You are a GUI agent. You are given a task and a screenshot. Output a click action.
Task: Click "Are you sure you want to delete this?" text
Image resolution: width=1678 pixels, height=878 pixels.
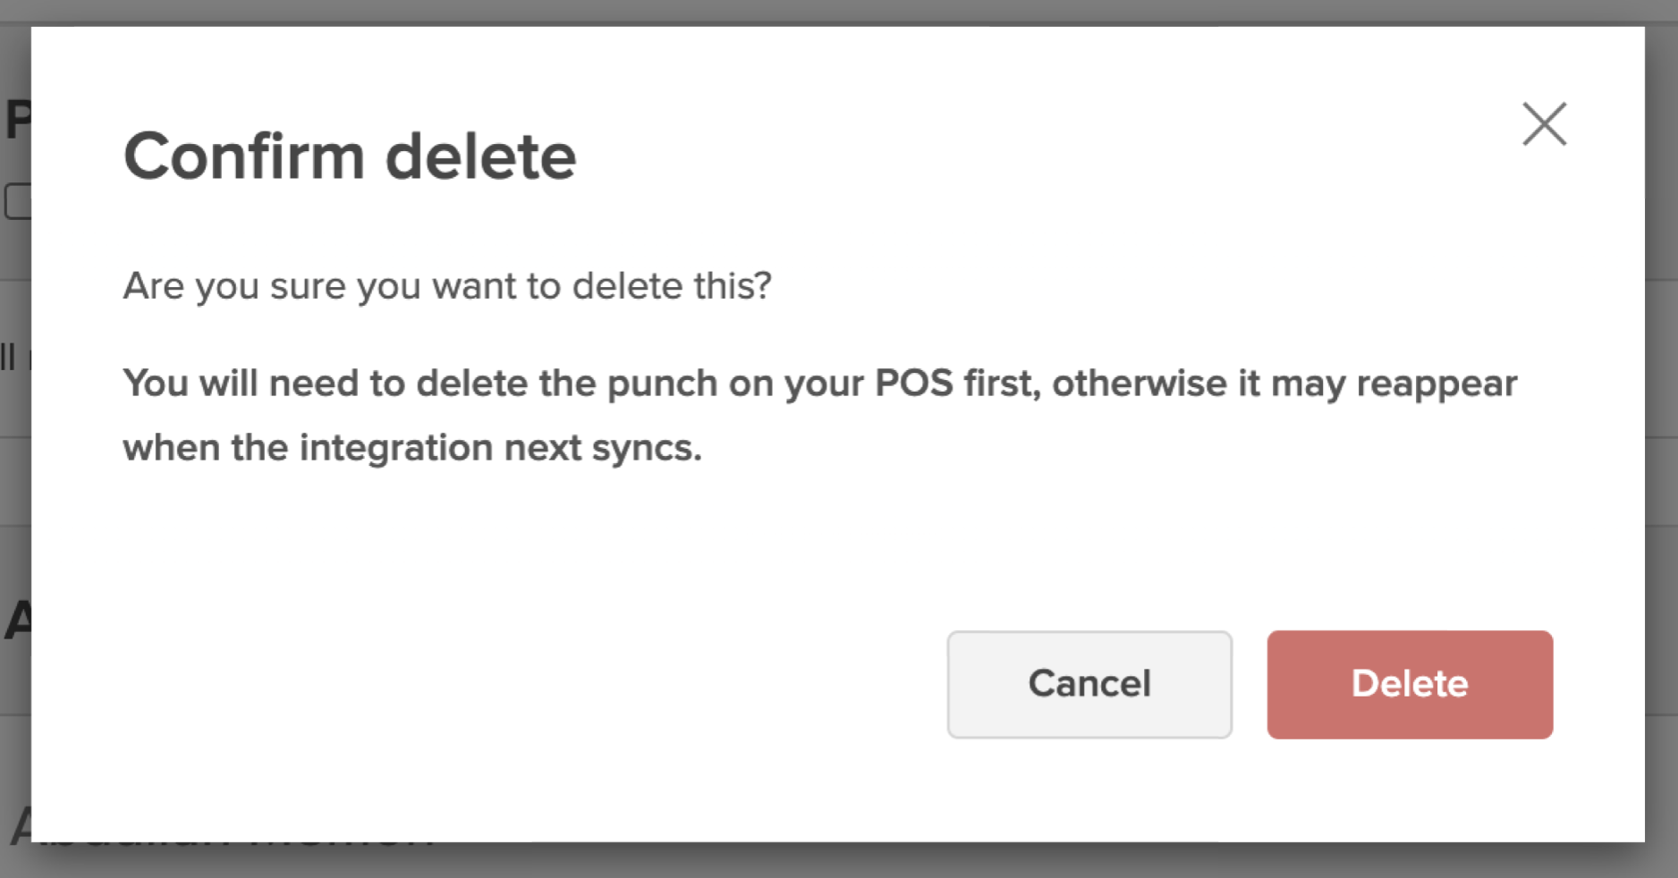(447, 286)
